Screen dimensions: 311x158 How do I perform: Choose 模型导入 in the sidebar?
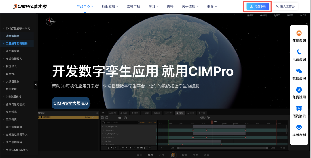point(11,66)
